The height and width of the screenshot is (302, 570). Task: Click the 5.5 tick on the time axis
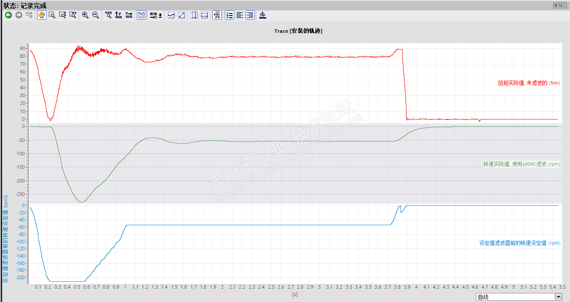[x=563, y=287]
